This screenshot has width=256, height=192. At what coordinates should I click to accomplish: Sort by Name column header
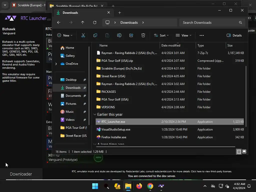point(103,45)
